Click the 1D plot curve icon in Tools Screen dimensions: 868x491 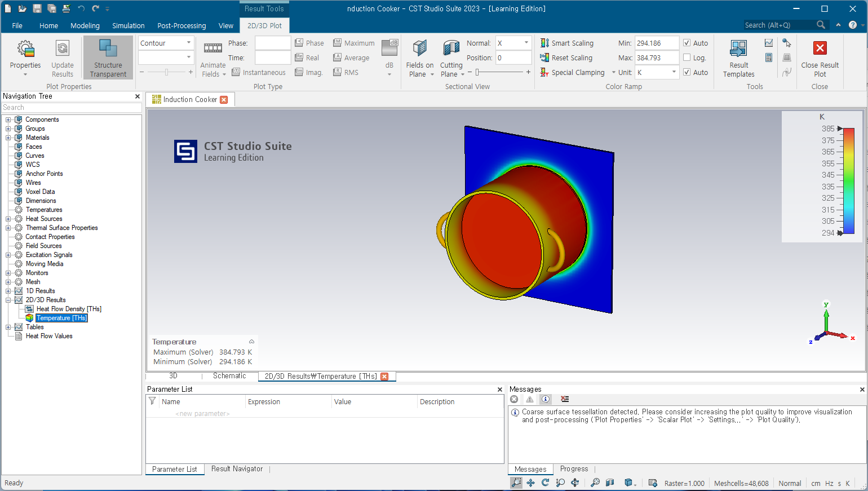769,43
